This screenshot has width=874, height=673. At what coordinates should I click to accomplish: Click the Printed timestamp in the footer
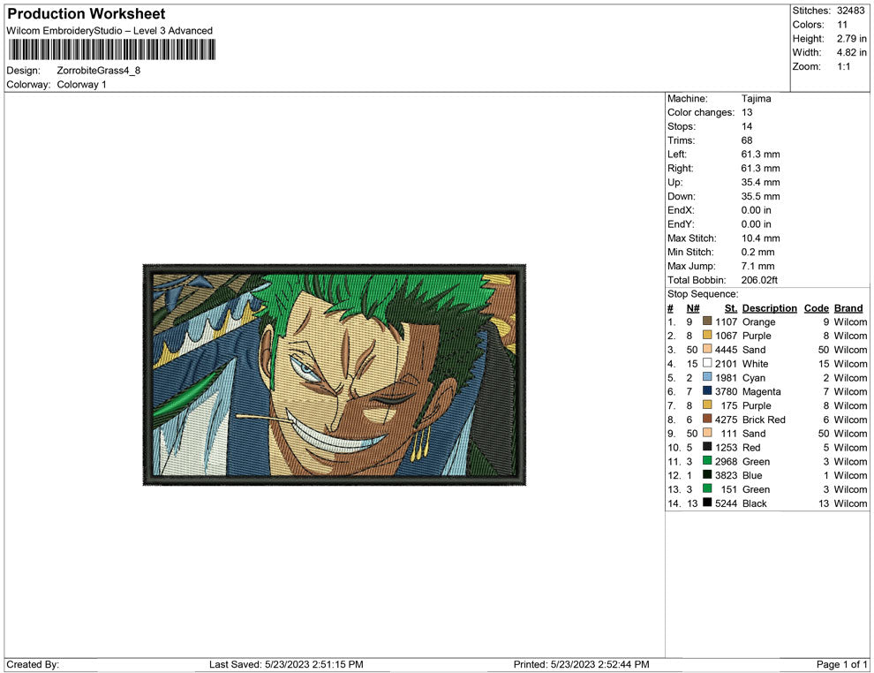(582, 664)
